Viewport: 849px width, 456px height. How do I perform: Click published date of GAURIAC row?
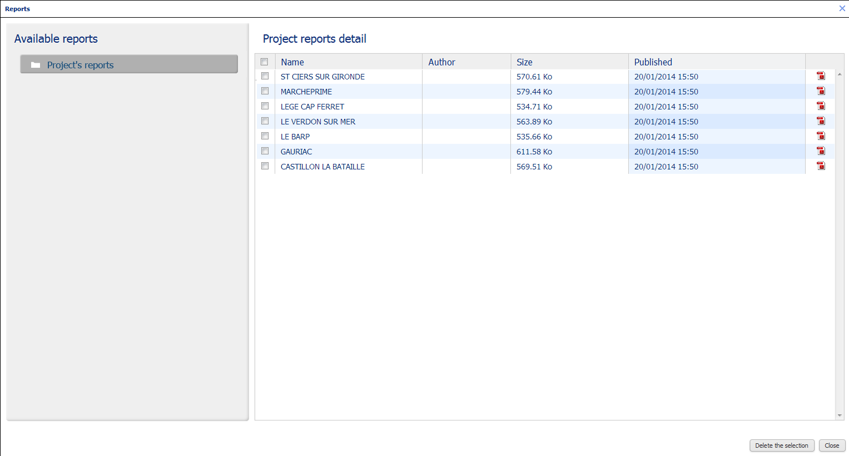666,152
